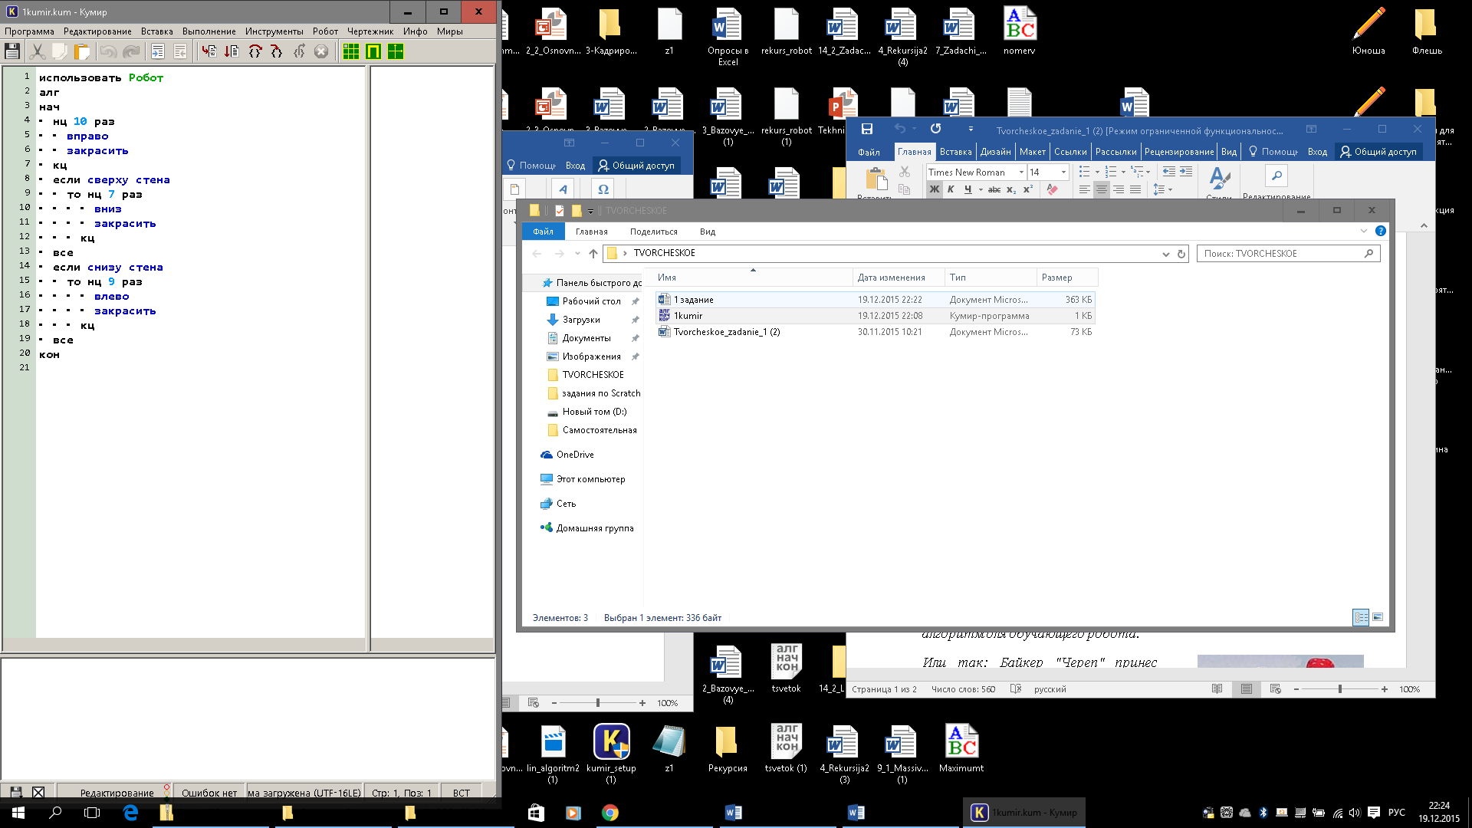Viewport: 1472px width, 828px height.
Task: Click the step-over icon with red arrow
Action: coord(255,51)
